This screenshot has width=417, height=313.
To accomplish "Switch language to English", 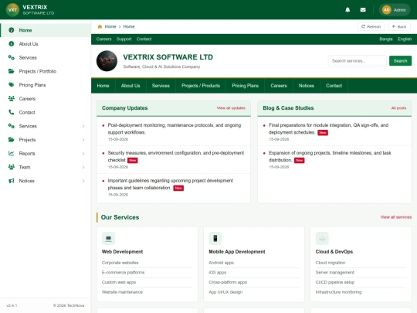I will pos(405,39).
